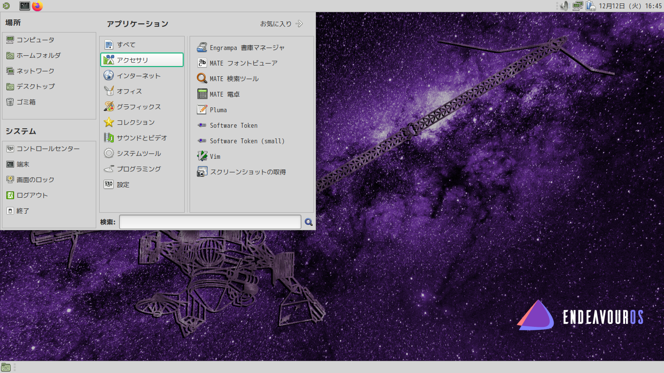Launch Firefox from the top panel
Viewport: 664px width, 373px height.
(x=37, y=6)
